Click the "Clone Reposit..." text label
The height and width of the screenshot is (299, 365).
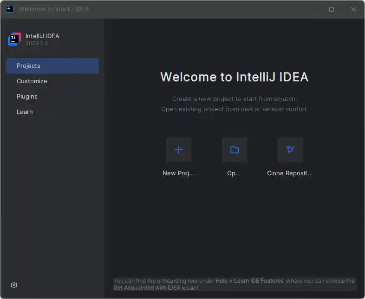point(290,173)
